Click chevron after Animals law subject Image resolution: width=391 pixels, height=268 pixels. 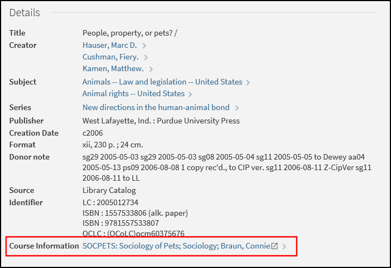pyautogui.click(x=248, y=82)
